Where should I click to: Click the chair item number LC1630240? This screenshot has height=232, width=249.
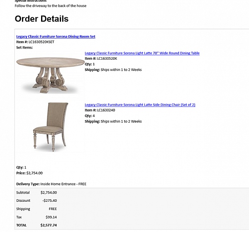(x=106, y=110)
